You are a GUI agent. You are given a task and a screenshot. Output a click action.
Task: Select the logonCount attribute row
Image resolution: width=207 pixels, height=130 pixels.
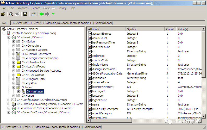(x=144, y=100)
